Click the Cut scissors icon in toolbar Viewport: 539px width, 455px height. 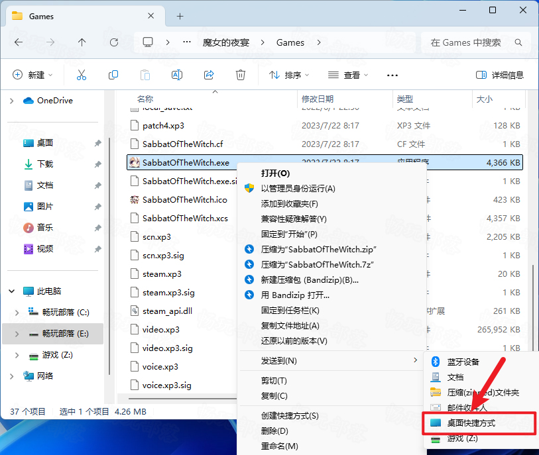point(82,75)
